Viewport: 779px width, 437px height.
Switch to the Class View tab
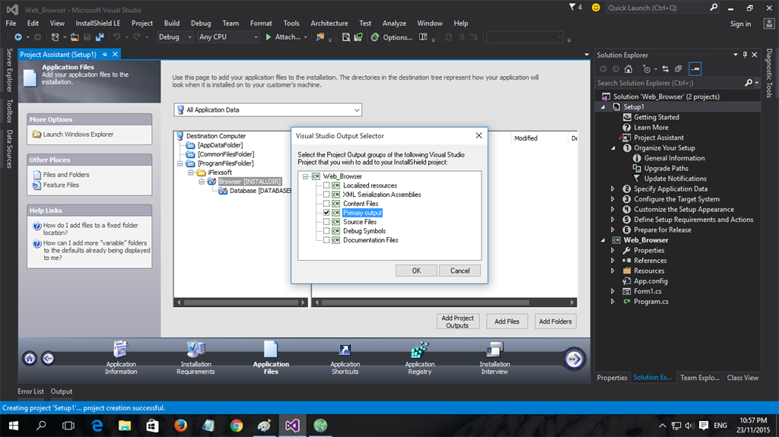742,378
